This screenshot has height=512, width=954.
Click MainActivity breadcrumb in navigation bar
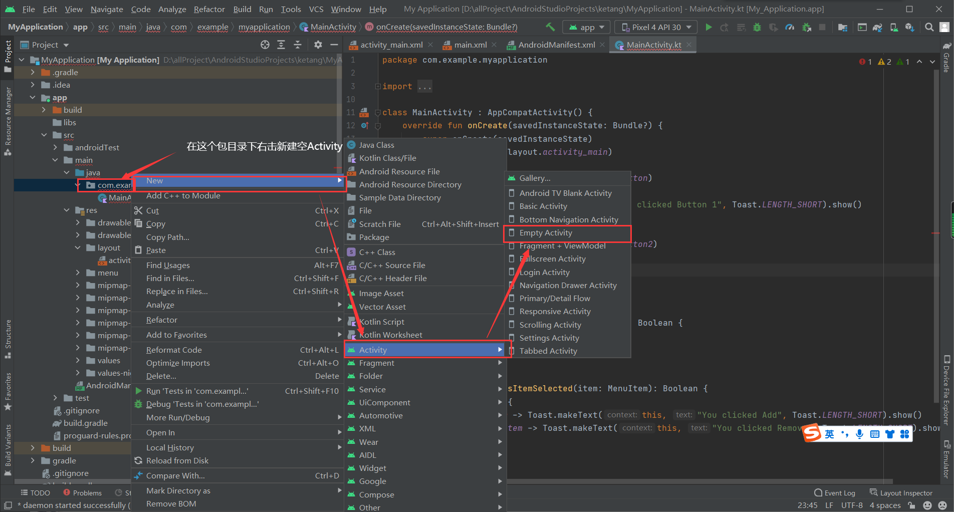(328, 27)
